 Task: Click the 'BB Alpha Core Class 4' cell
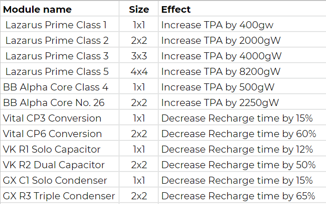56,87
